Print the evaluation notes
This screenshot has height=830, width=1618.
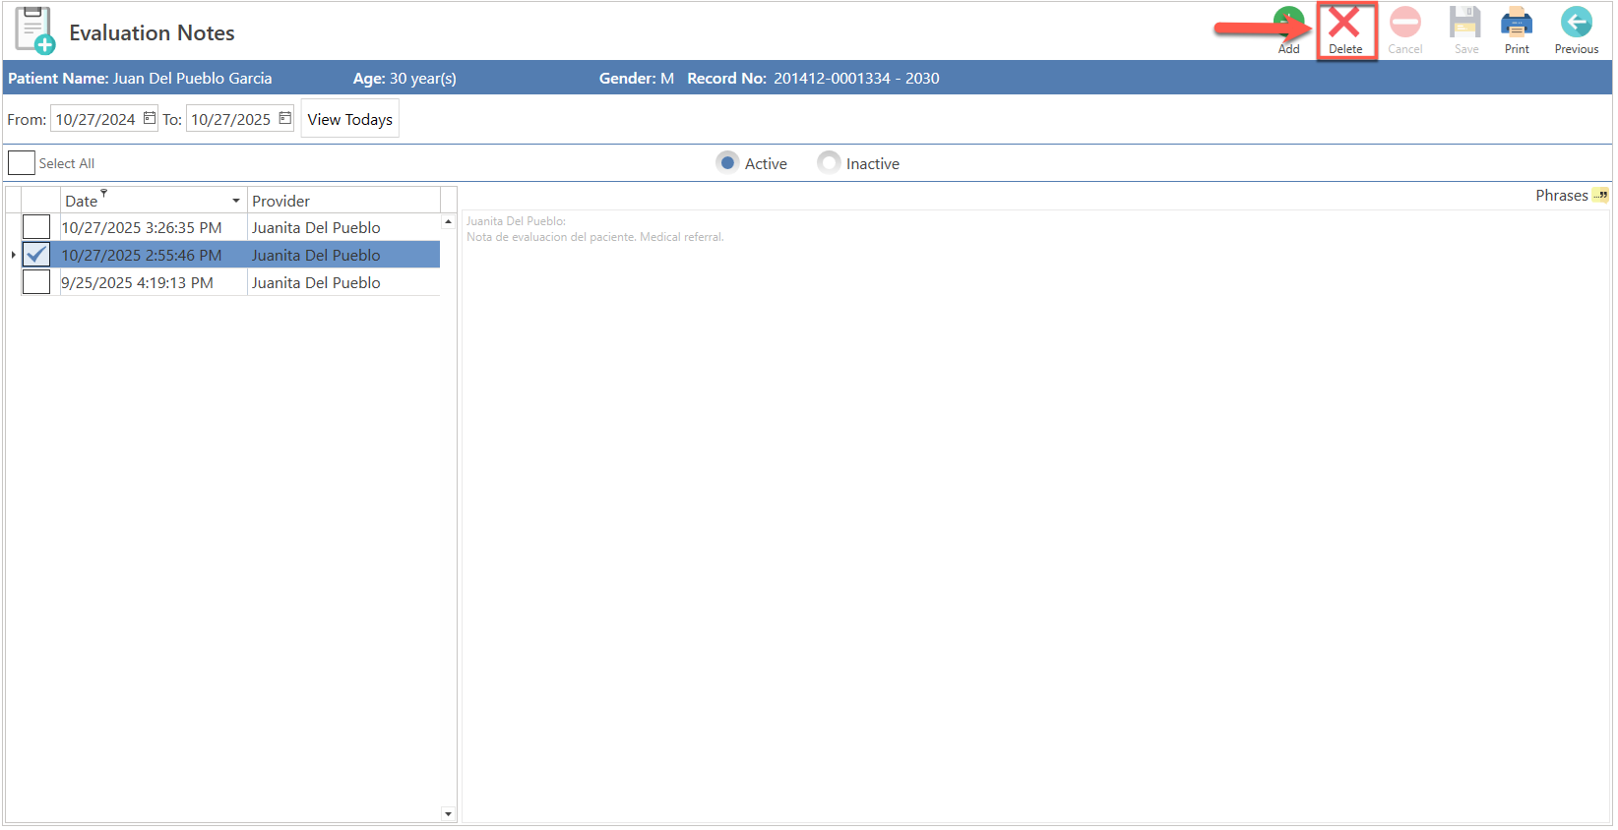[x=1517, y=30]
